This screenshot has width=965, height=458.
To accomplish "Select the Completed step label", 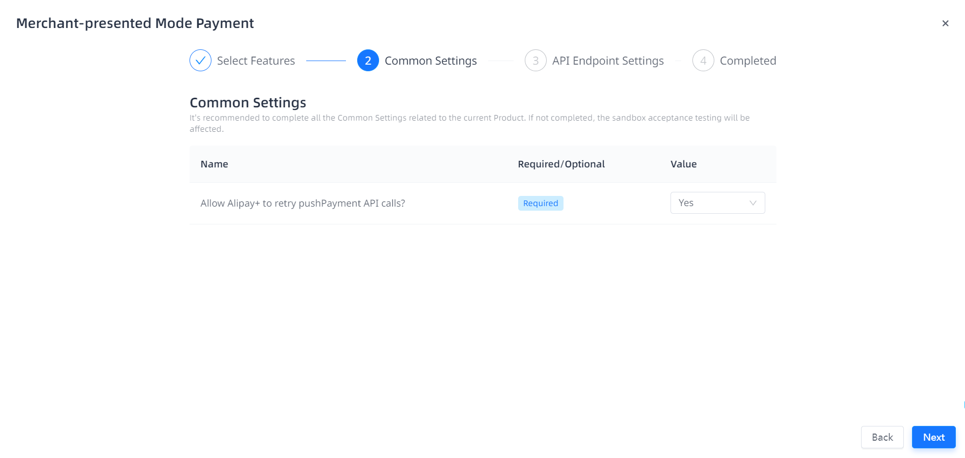I will (x=747, y=61).
